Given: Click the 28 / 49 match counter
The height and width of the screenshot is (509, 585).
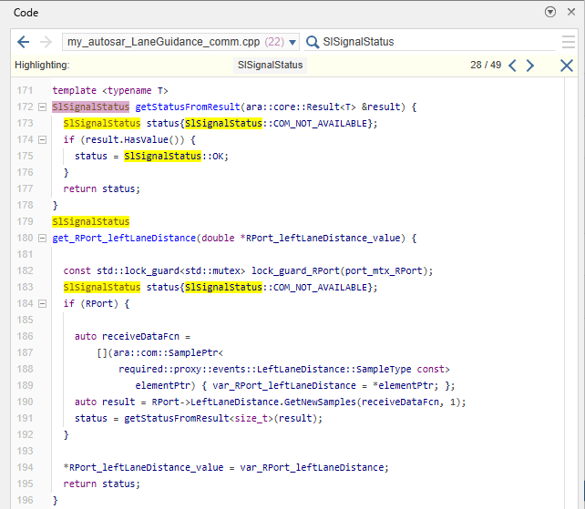Looking at the screenshot, I should click(x=486, y=65).
